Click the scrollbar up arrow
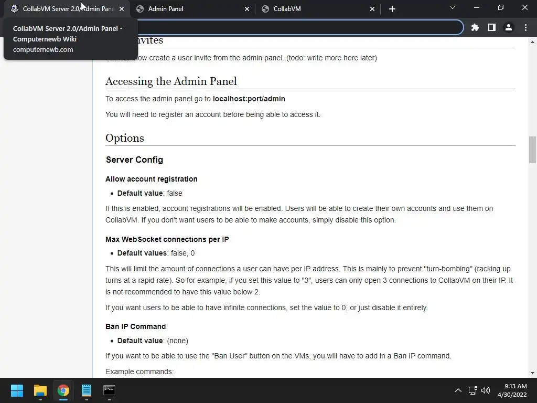537x403 pixels. click(x=532, y=42)
